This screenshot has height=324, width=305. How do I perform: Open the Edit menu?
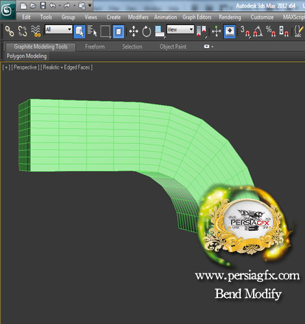(27, 17)
